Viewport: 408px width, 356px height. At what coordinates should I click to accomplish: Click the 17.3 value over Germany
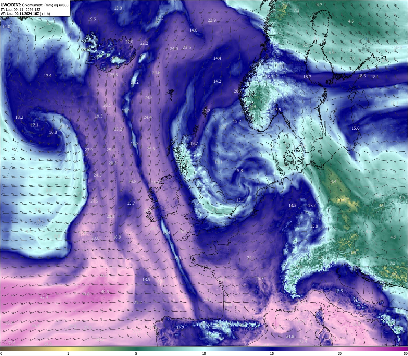pos(312,205)
